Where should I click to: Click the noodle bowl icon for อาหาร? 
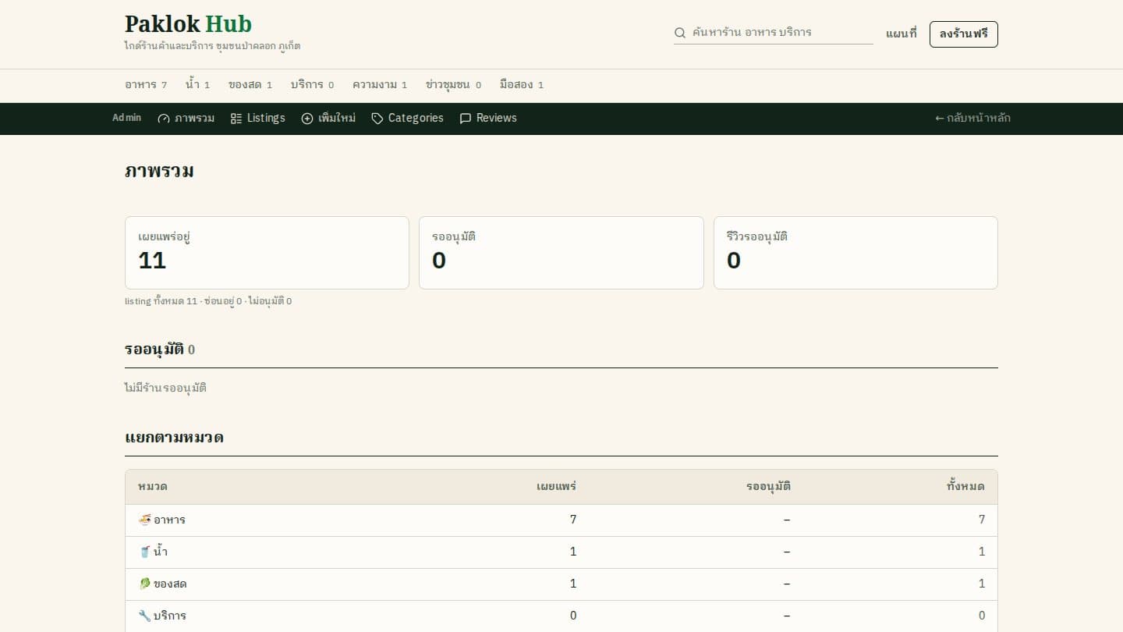pyautogui.click(x=144, y=520)
